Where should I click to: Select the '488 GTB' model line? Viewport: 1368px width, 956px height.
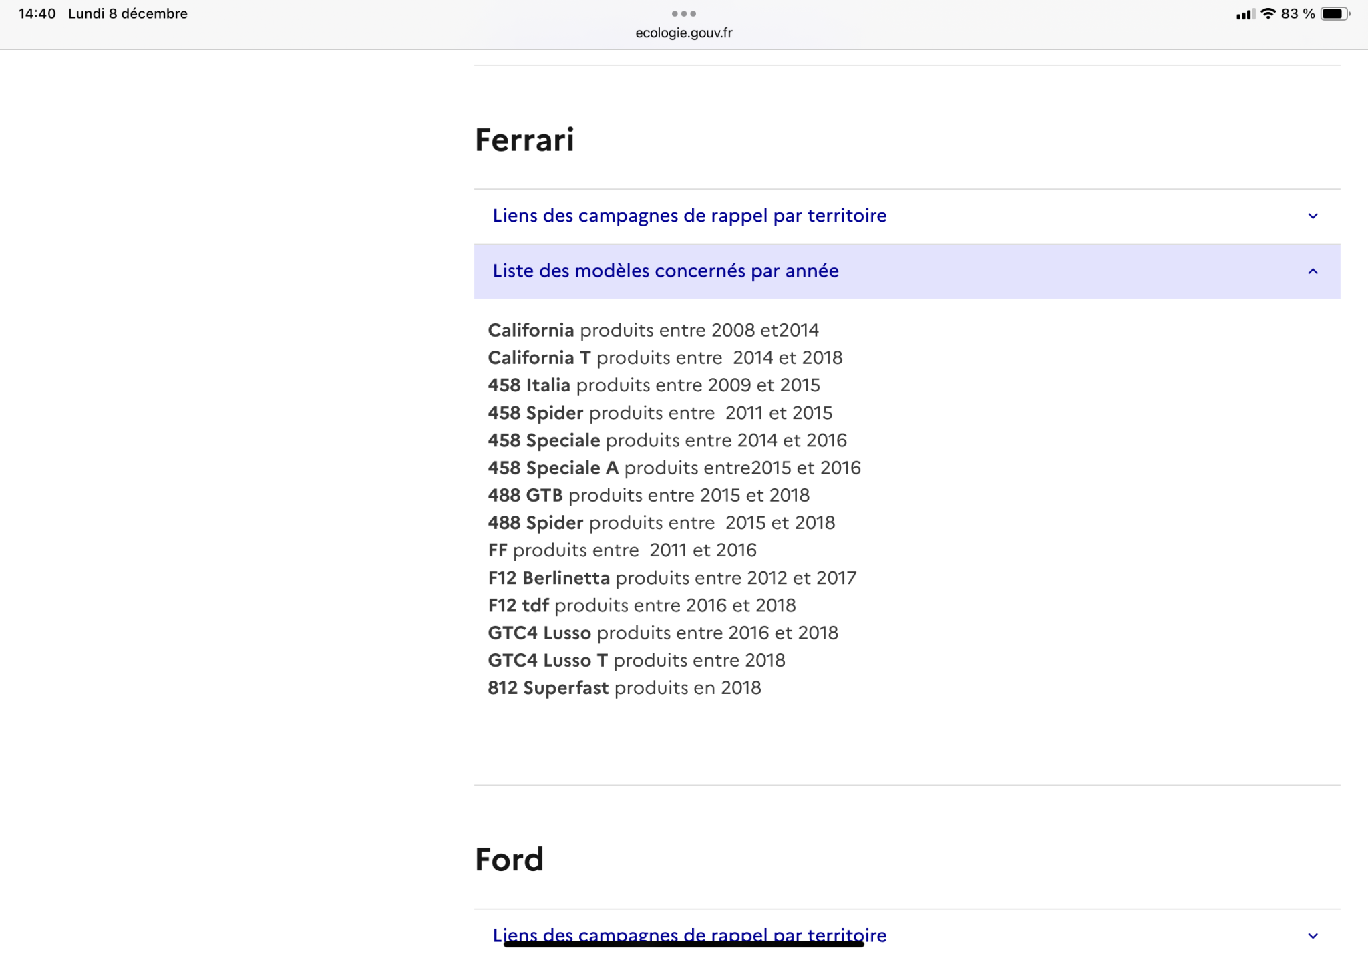(649, 495)
